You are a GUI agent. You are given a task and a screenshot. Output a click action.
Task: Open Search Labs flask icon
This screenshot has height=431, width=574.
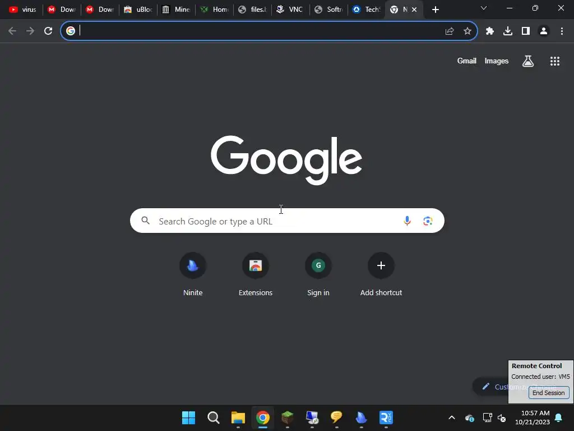(x=528, y=61)
